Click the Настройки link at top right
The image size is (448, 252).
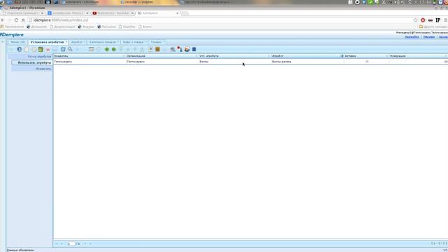(412, 37)
